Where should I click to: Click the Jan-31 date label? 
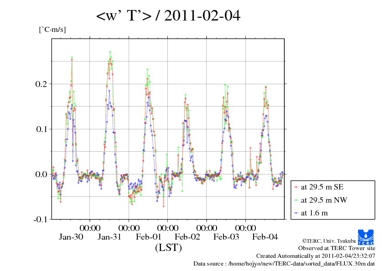coord(109,237)
